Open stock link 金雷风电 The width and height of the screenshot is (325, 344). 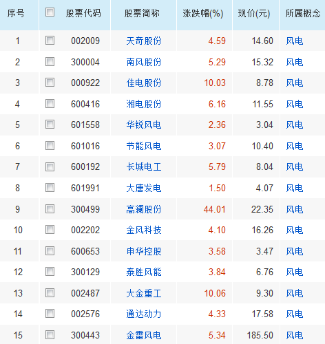coord(144,335)
